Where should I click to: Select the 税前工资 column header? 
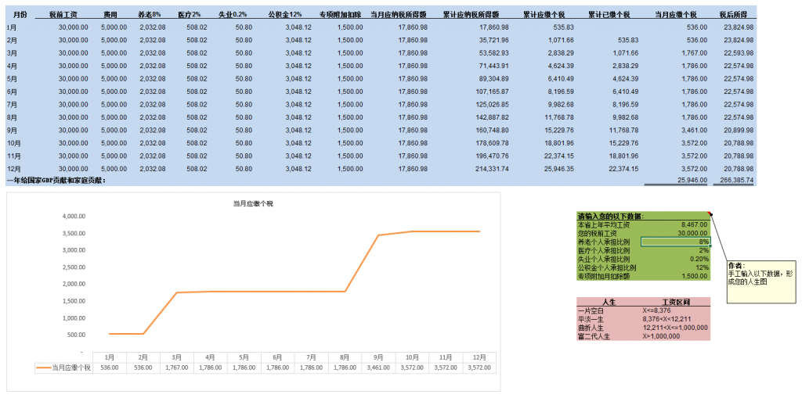tap(63, 15)
